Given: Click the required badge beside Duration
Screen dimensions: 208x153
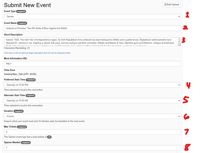Looking at the screenshot, I should point(19,111).
